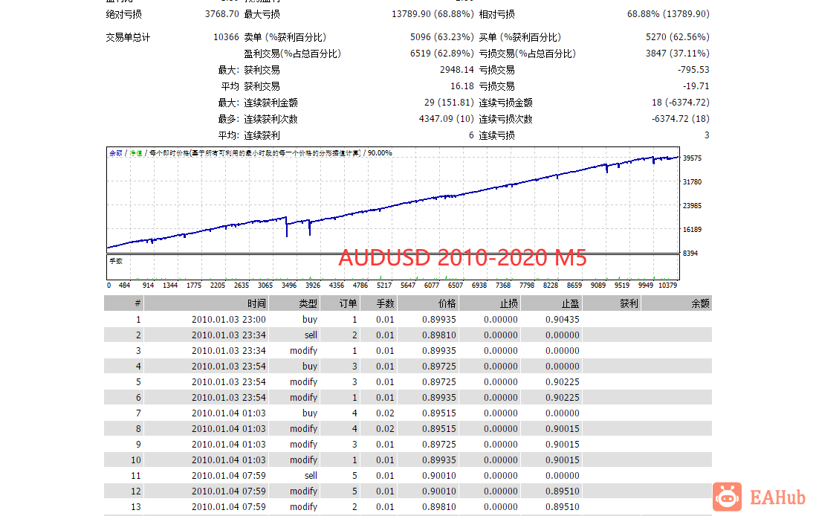Screen dimensions: 816x516
Task: Click take-profit value 0.90435 in row 1
Action: click(563, 319)
